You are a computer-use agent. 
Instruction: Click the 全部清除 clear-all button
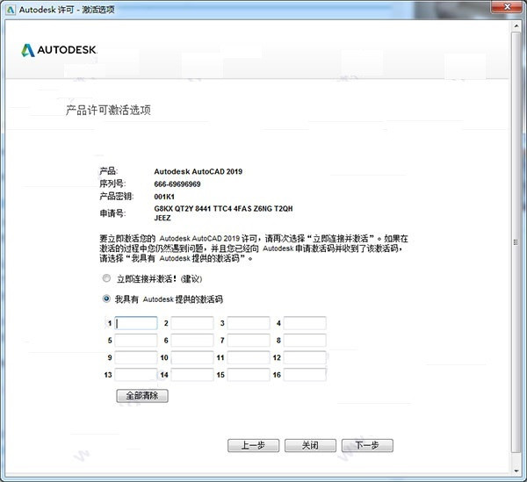click(x=142, y=396)
